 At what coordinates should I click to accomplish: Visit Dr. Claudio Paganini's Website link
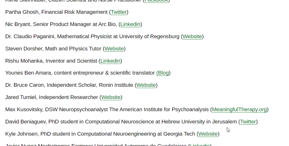(192, 37)
